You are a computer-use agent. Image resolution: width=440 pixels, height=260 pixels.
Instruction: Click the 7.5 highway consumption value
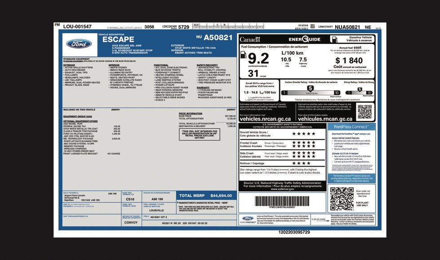pos(303,59)
